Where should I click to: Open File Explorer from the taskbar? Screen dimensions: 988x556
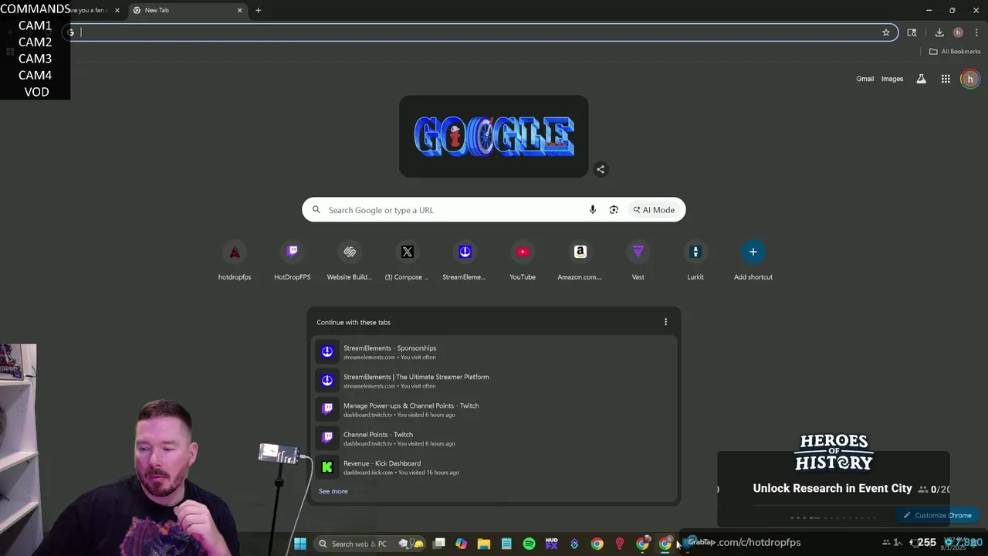click(x=484, y=544)
